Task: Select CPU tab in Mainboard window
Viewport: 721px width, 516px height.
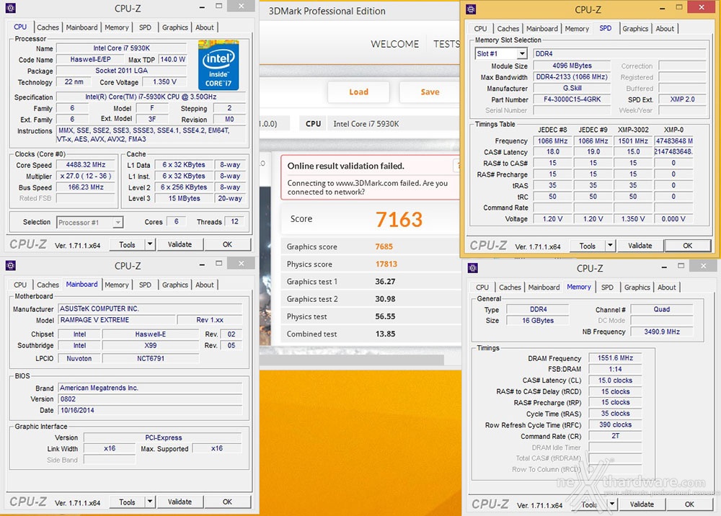Action: coord(20,285)
